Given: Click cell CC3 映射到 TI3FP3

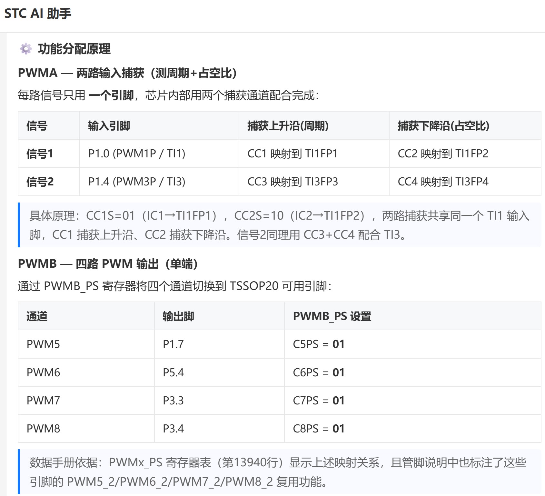Looking at the screenshot, I should (314, 182).
